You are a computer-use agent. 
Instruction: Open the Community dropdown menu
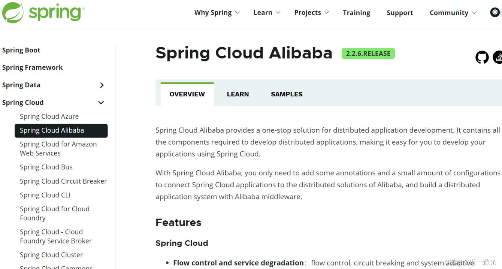[449, 12]
